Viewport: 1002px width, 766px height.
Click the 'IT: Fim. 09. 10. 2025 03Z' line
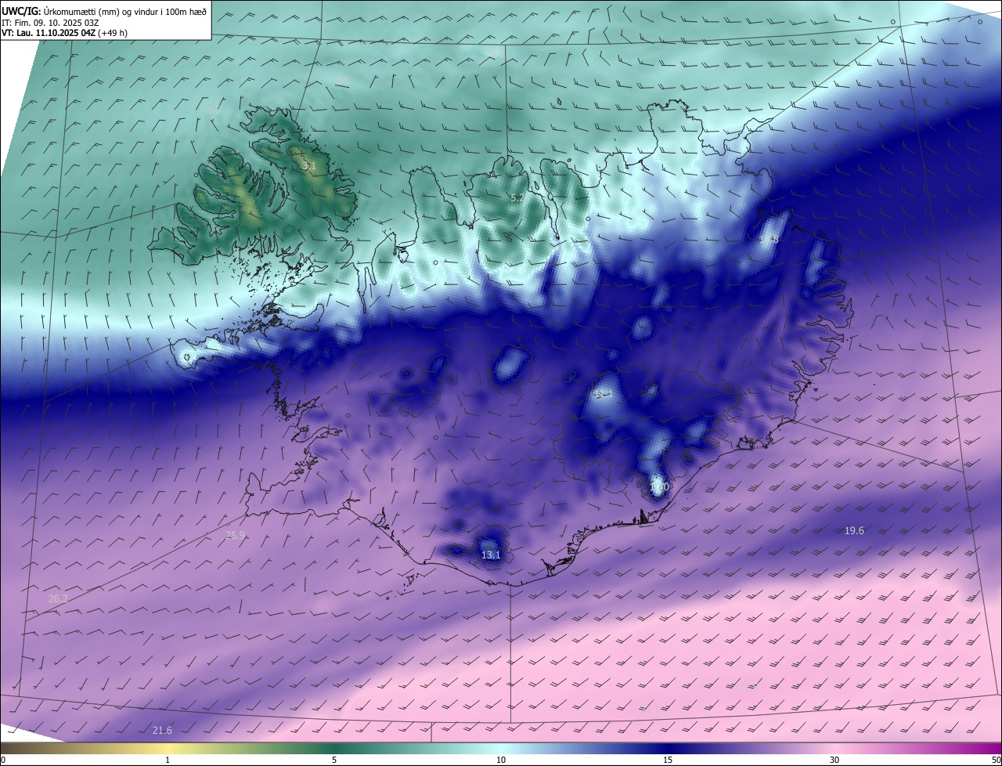pyautogui.click(x=50, y=23)
